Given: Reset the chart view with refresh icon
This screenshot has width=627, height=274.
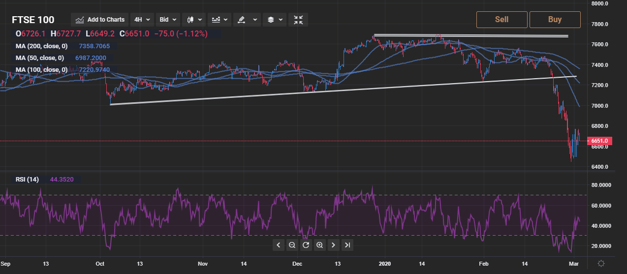Looking at the screenshot, I should [x=306, y=245].
